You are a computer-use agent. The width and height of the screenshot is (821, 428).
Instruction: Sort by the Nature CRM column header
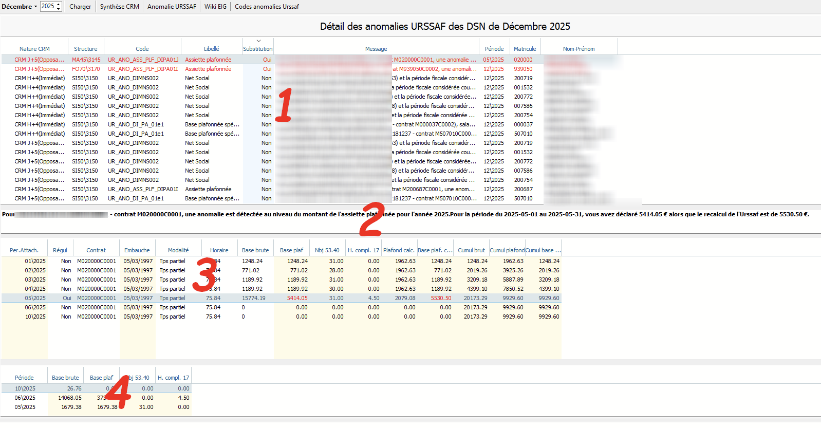click(x=34, y=49)
